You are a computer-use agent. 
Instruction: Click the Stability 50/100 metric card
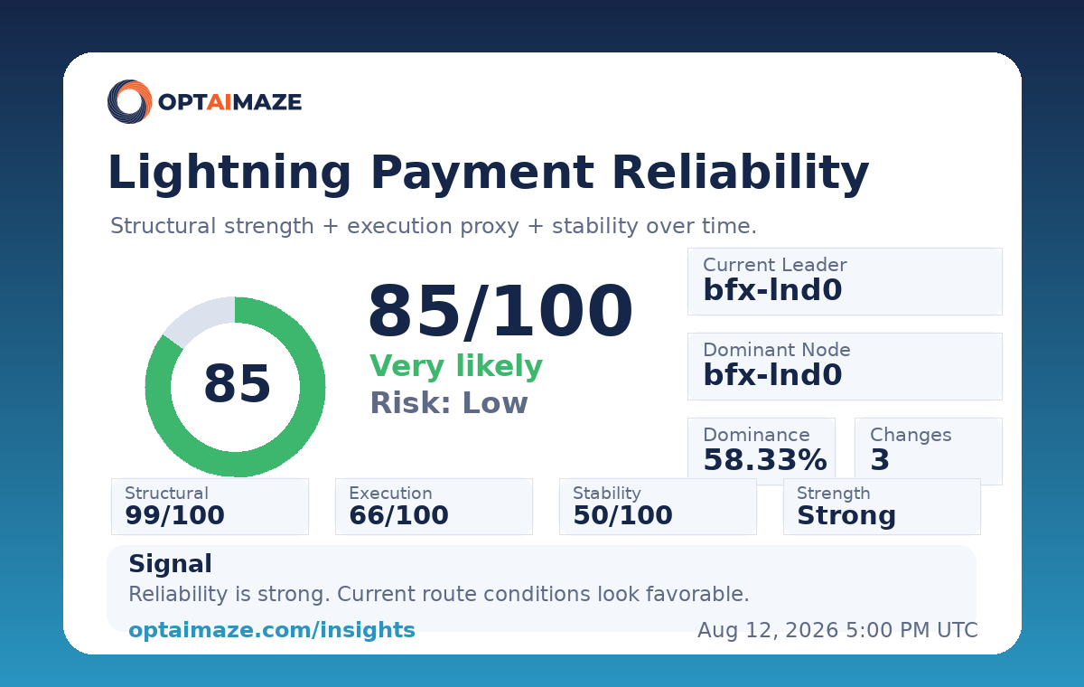point(658,506)
